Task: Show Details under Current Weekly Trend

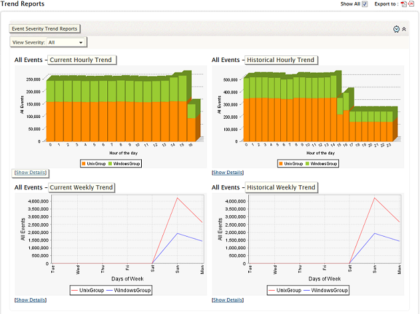Action: click(x=31, y=300)
